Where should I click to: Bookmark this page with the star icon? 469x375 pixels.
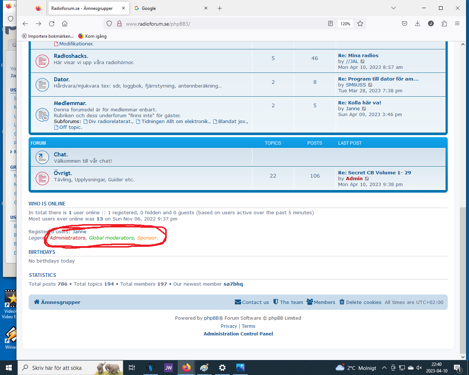pos(360,24)
